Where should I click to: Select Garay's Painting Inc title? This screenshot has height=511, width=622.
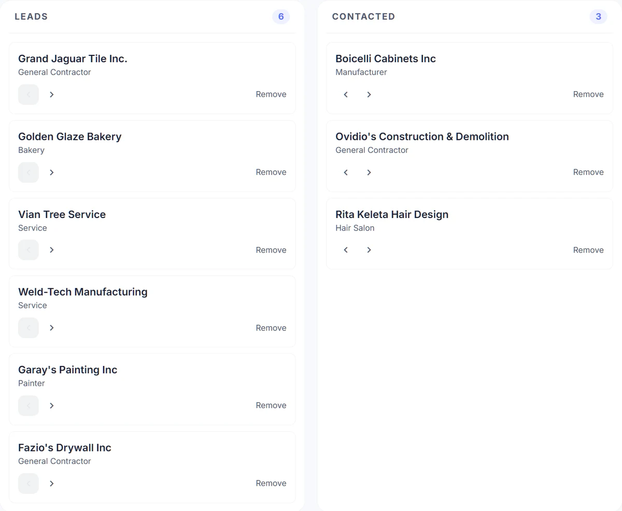click(x=67, y=370)
